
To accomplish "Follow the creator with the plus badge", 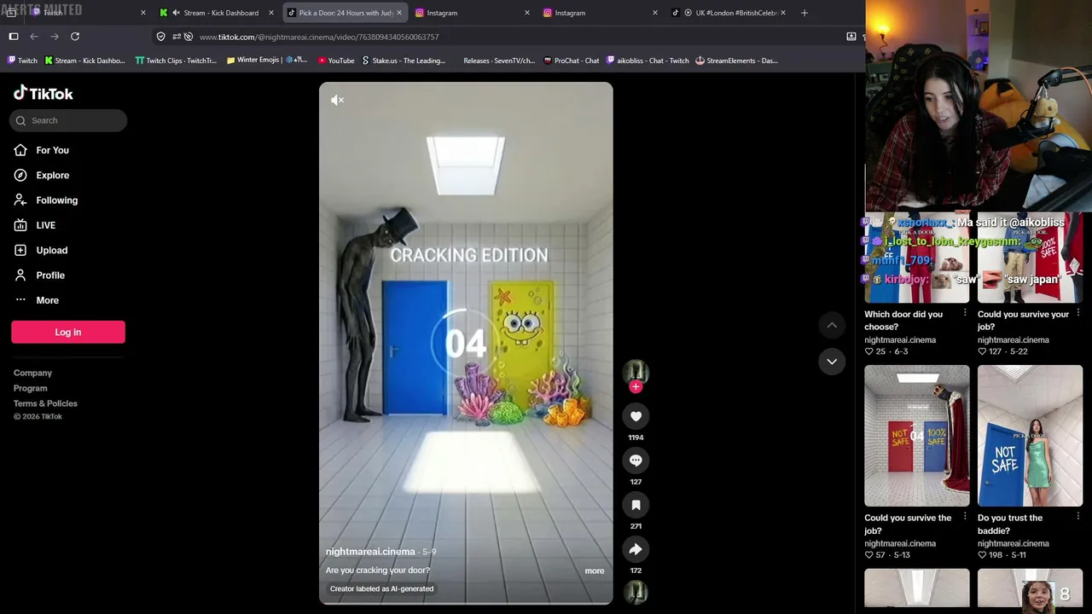I will pos(636,386).
